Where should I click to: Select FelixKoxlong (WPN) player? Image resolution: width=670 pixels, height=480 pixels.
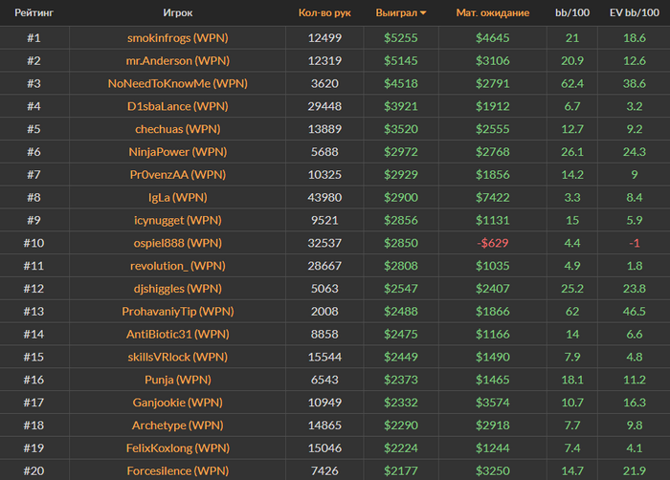click(178, 447)
